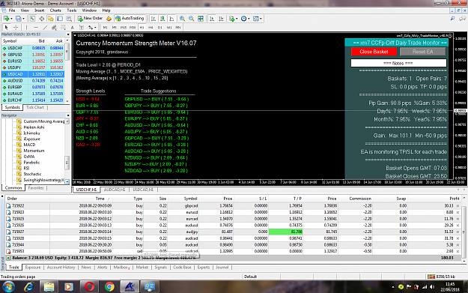Image resolution: width=468 pixels, height=293 pixels.
Task: Select the equidistant channel tool
Action: click(x=54, y=27)
